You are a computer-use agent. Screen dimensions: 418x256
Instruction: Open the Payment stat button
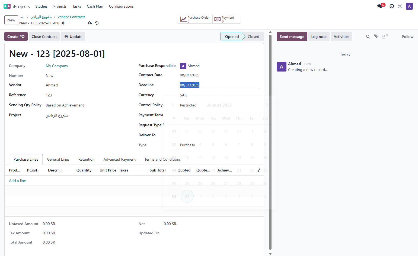click(226, 19)
